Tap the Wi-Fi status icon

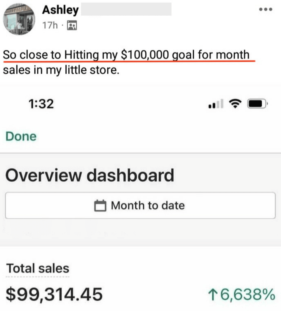(235, 104)
